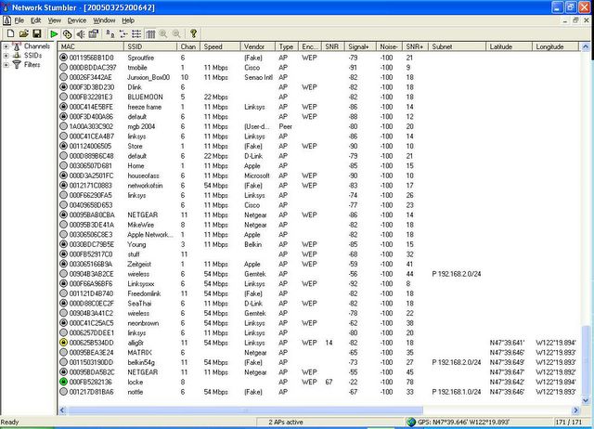
Task: Click the document icon left of File menu
Action: pyautogui.click(x=6, y=20)
